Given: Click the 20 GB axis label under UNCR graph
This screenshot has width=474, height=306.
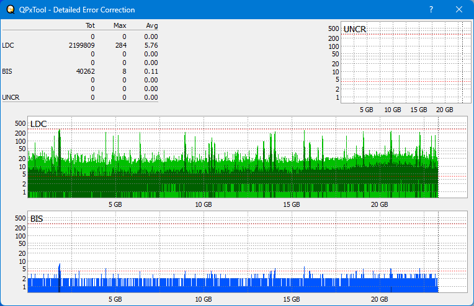Looking at the screenshot, I should 445,110.
